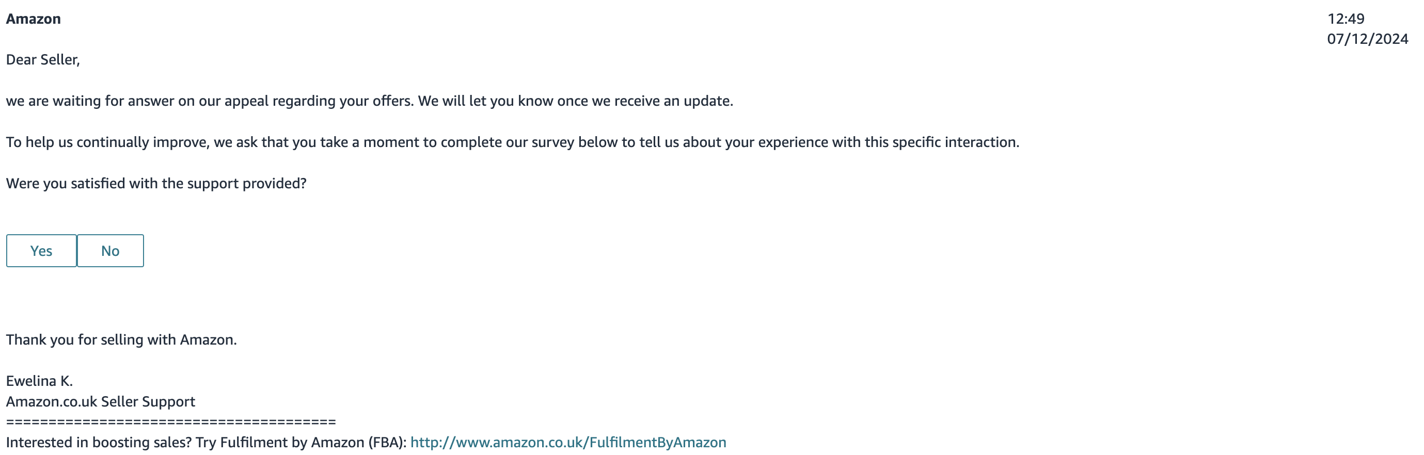The image size is (1424, 455).
Task: Select the 12:49 message timestamp
Action: (x=1346, y=19)
